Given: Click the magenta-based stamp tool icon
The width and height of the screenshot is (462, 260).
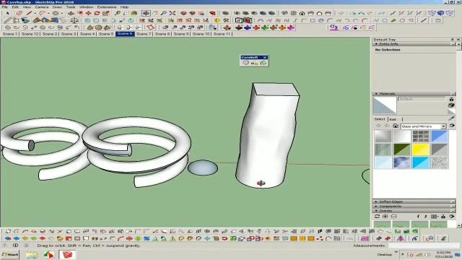Looking at the screenshot, I should click(291, 27).
